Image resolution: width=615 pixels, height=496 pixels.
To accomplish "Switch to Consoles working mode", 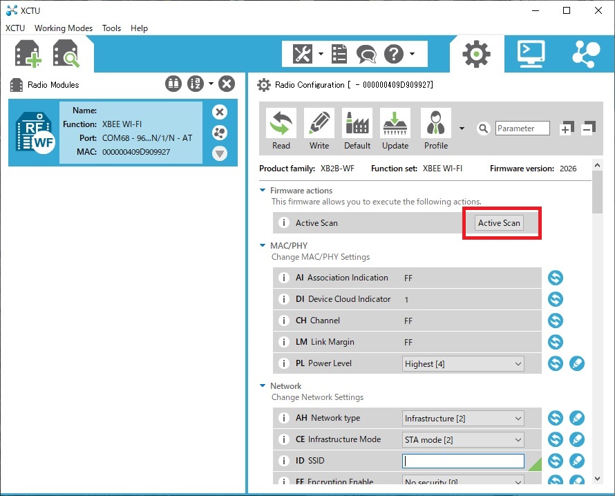I will [530, 54].
